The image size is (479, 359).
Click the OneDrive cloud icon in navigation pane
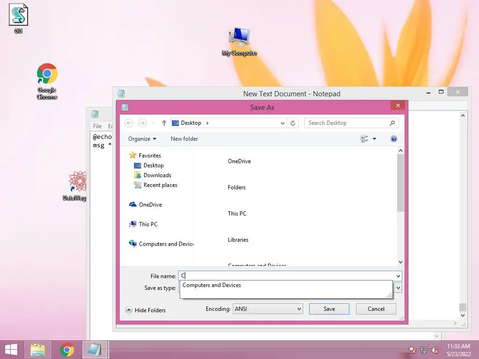click(132, 205)
